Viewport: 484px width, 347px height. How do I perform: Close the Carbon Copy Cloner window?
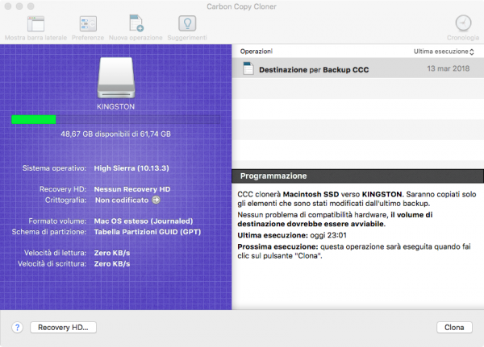click(9, 6)
